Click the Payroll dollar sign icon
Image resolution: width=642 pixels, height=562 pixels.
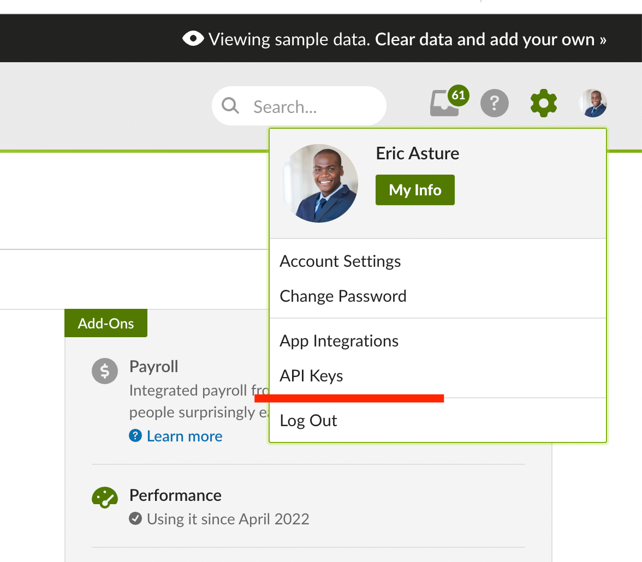(x=105, y=371)
